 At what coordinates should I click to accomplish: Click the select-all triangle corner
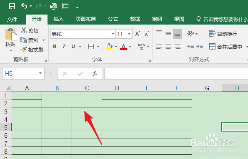(8, 88)
